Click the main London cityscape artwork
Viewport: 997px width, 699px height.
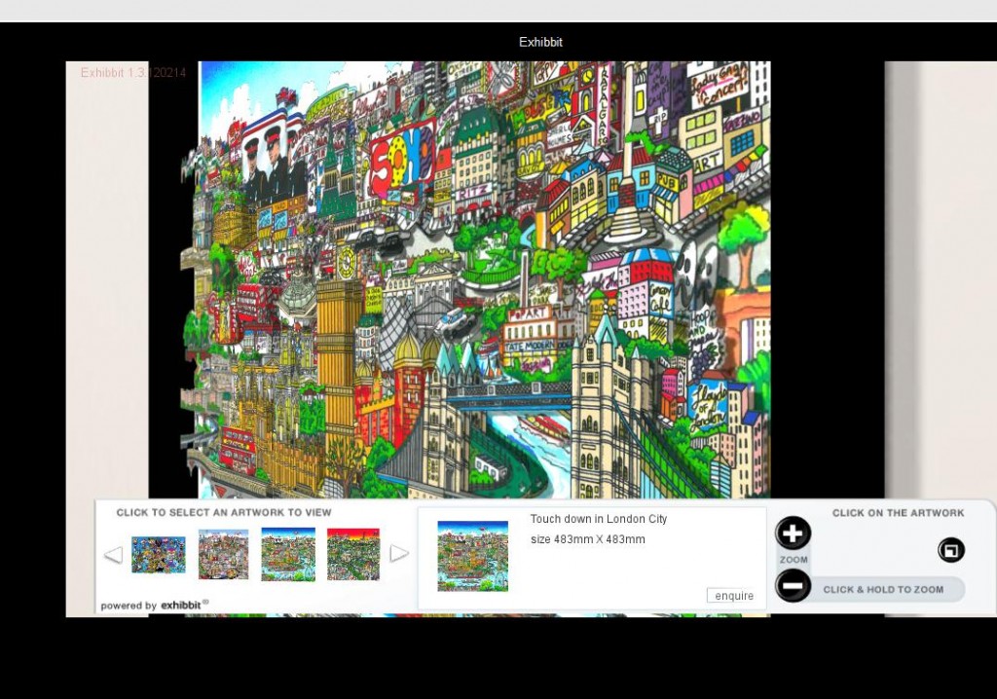coord(475,279)
